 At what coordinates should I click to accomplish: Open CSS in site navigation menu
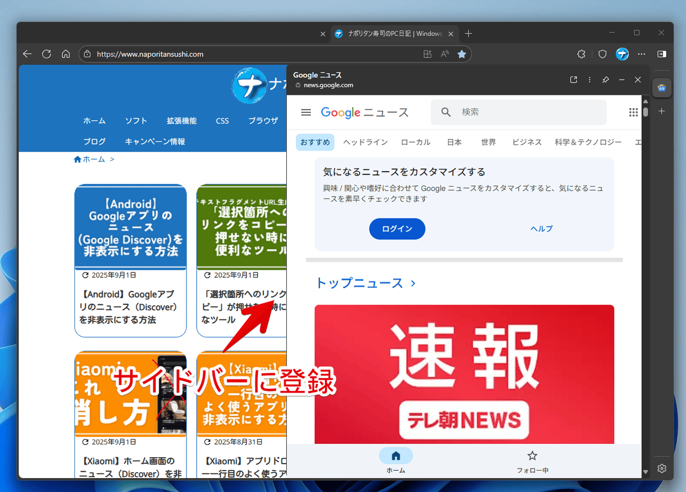pos(222,121)
